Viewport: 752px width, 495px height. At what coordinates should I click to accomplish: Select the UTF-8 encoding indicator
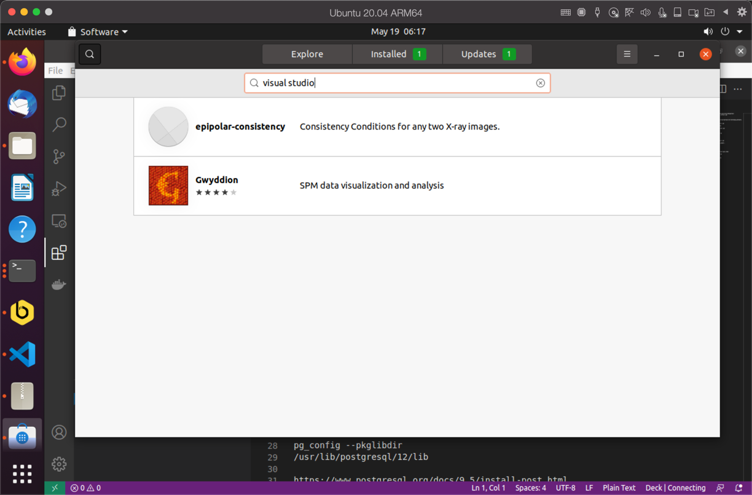[x=565, y=488]
